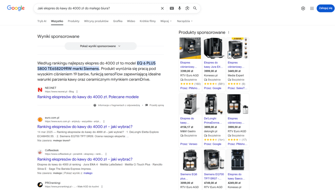This screenshot has height=190, width=335.
Task: Open the on-screen keyboard input icon
Action: (x=172, y=8)
